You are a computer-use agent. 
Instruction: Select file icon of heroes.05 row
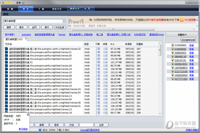7,55
